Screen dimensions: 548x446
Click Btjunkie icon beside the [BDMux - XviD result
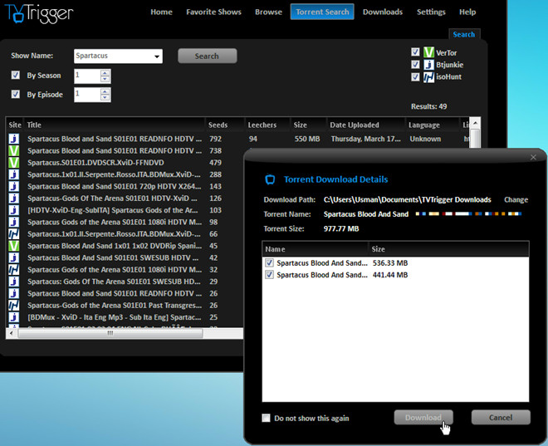[x=13, y=317]
